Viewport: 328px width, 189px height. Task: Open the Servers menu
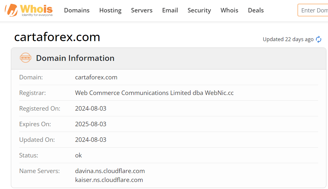[142, 10]
